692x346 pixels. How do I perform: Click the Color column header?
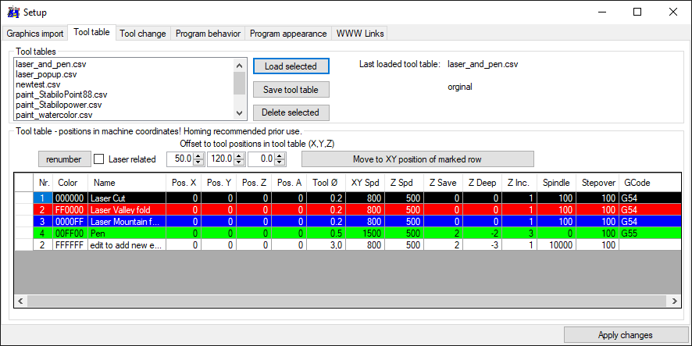[x=70, y=183]
